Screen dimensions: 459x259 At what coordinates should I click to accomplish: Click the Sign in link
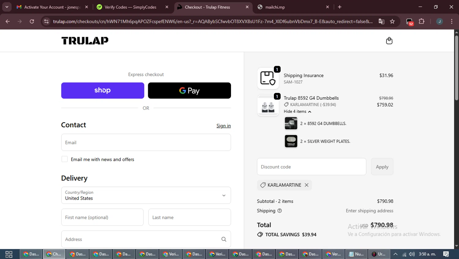tap(224, 126)
